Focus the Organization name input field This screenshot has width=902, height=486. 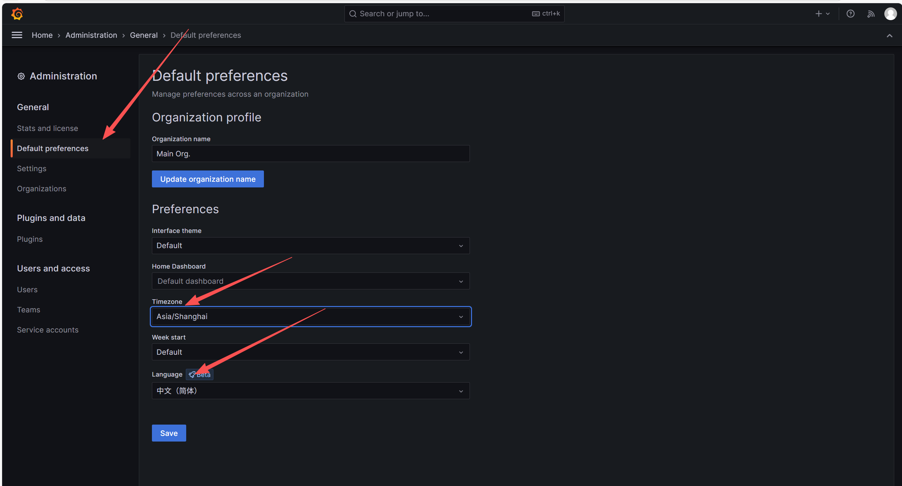click(x=311, y=154)
